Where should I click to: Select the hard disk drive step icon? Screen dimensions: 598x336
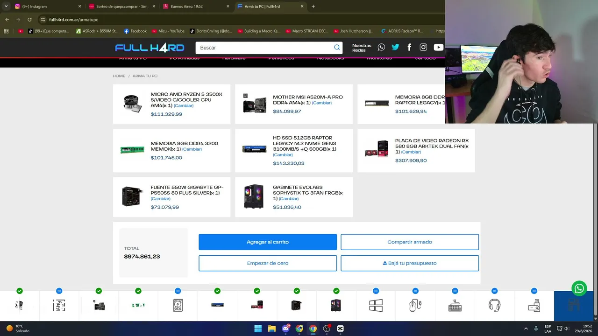coord(178,305)
